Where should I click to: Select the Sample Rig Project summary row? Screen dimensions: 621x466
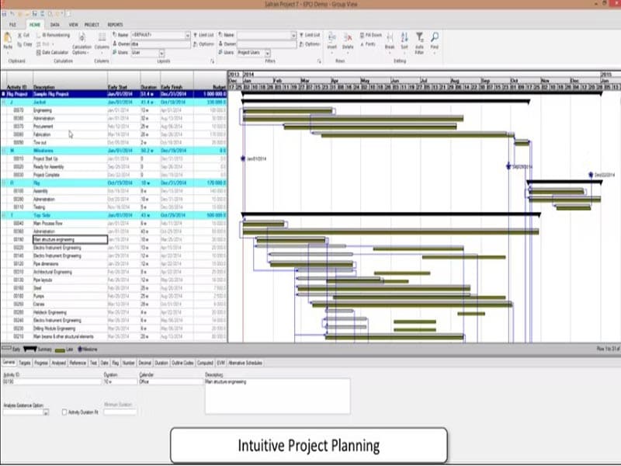pos(113,94)
